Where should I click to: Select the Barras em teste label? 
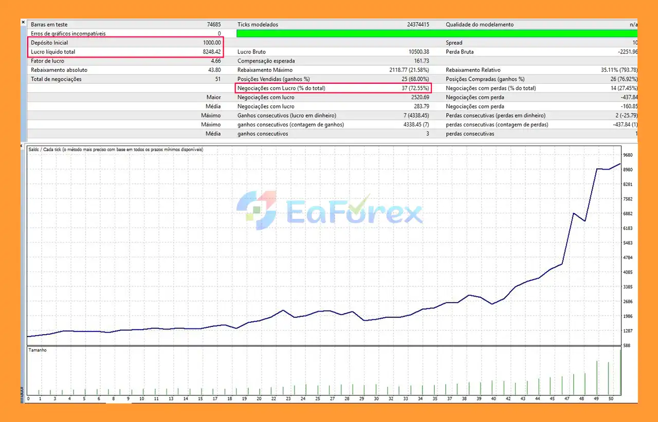click(49, 24)
